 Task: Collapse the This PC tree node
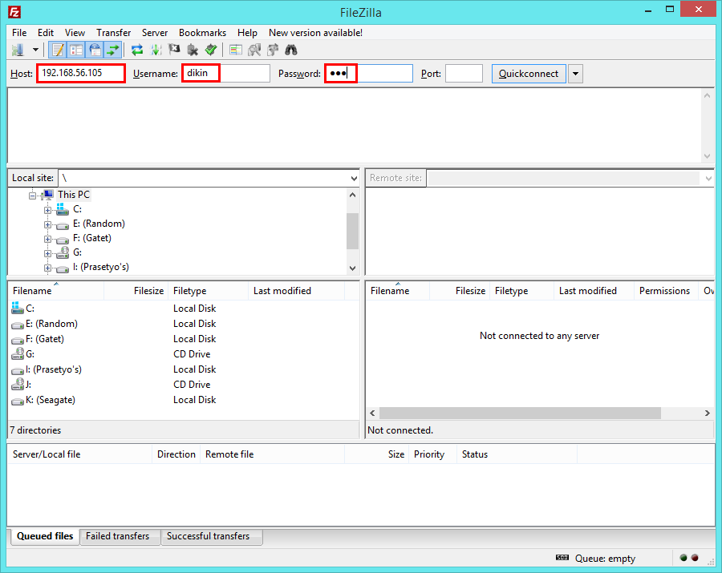32,196
